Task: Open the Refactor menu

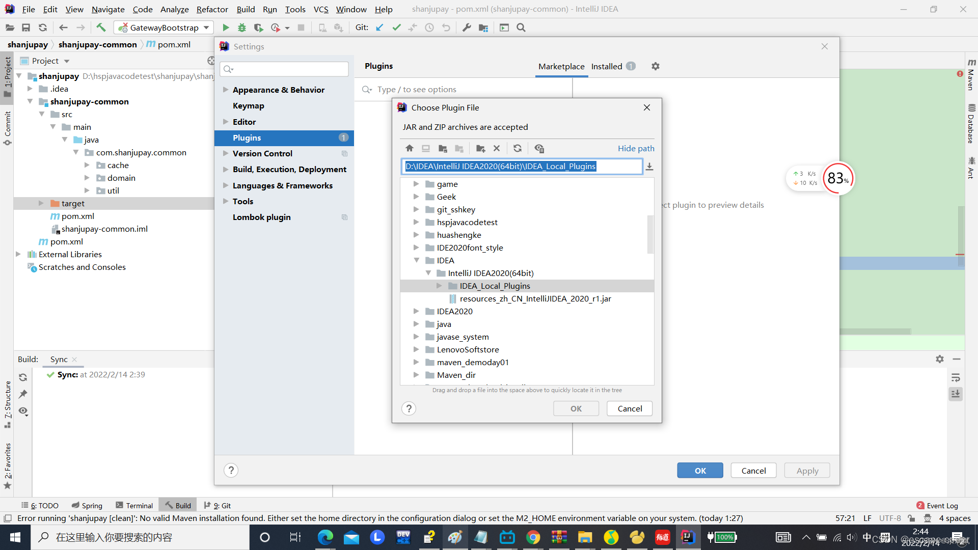Action: [212, 9]
